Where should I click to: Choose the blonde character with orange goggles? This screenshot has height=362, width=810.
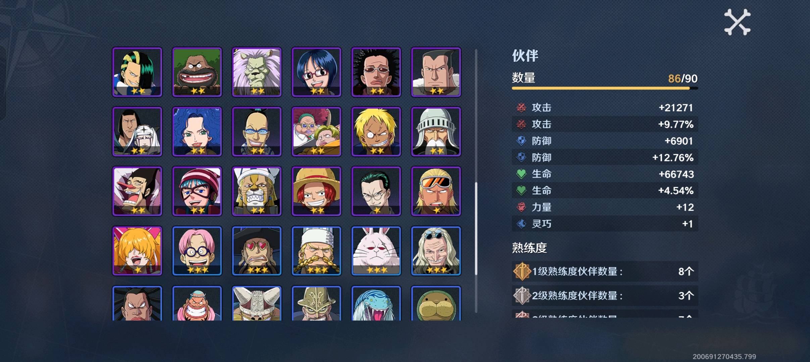point(436,191)
